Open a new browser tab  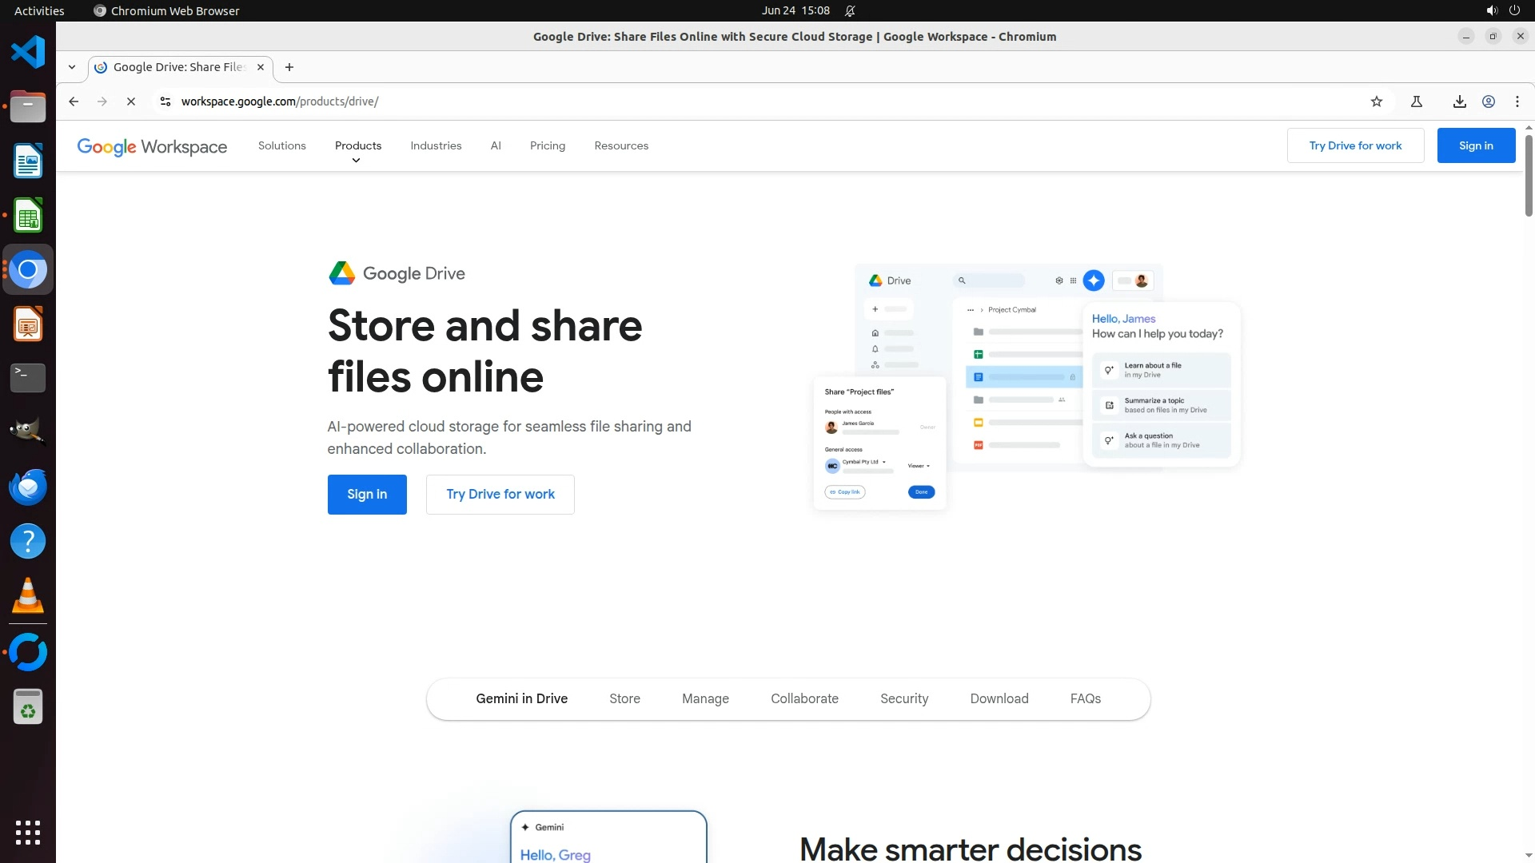[x=289, y=67]
